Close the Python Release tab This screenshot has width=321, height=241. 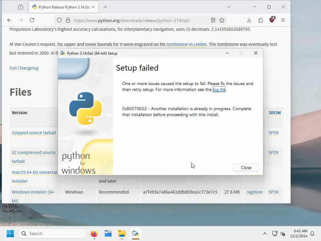tap(93, 7)
